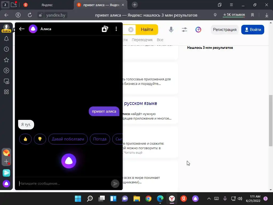Screen dimensions: 273x205
Task: Open Yandex Mail icon in sidebar
Action: 6,153
